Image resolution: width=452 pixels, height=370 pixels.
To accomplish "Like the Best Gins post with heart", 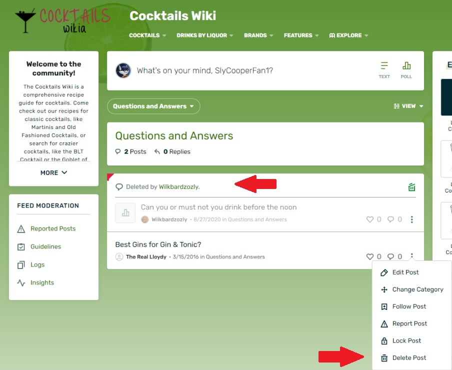I will [x=370, y=256].
